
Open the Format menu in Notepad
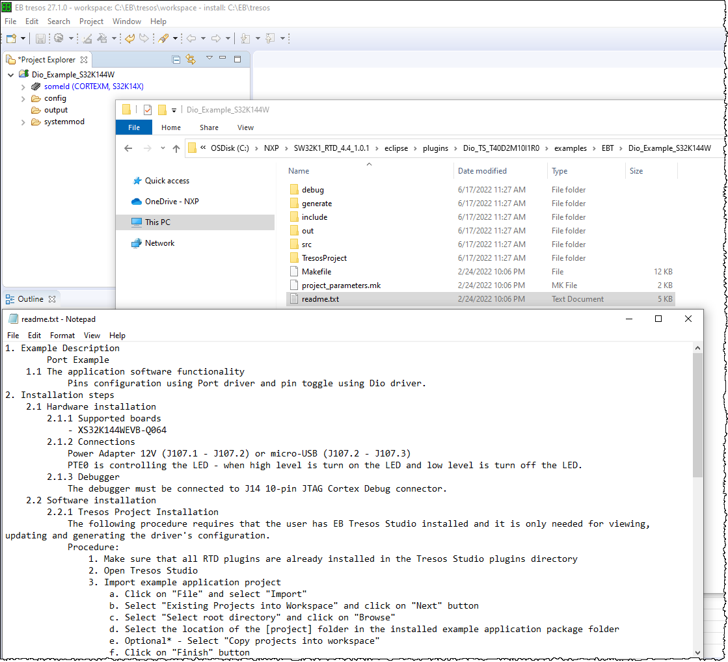click(x=62, y=336)
